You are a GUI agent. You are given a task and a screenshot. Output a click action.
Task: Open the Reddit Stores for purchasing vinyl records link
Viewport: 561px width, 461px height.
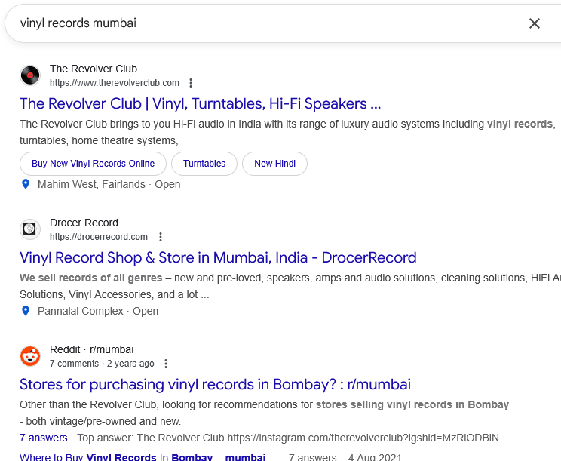[215, 384]
